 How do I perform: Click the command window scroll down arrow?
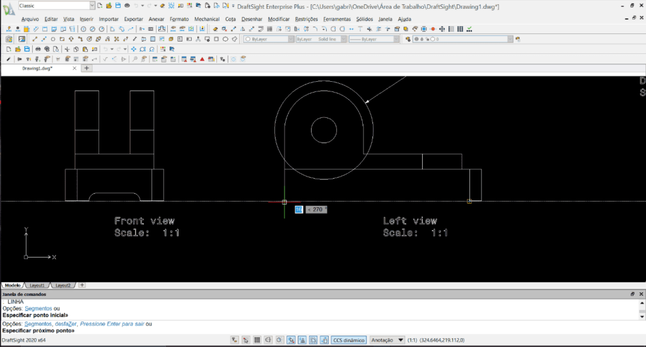click(x=642, y=317)
